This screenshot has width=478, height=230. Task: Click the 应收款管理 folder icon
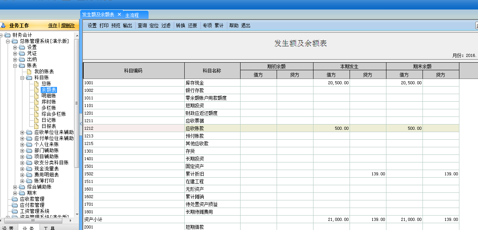(x=15, y=199)
